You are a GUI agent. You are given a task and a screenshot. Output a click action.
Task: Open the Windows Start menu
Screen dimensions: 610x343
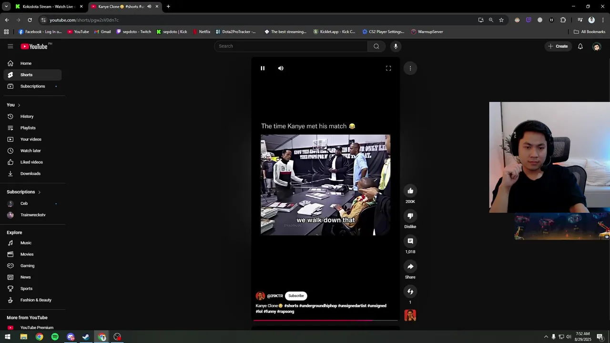pyautogui.click(x=8, y=337)
